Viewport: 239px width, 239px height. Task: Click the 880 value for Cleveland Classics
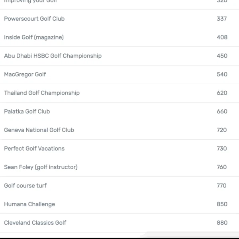pyautogui.click(x=222, y=223)
